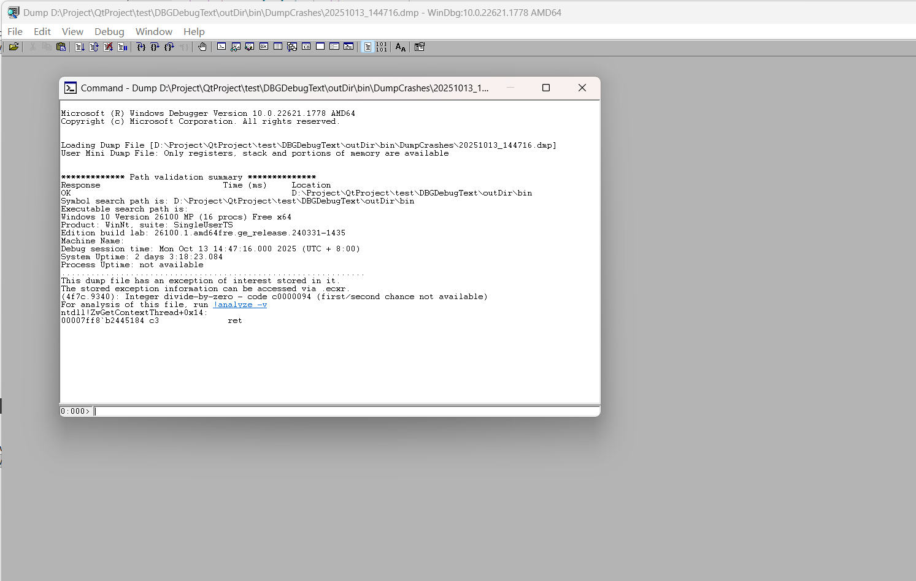
Task: Open the Window menu
Action: tap(154, 31)
